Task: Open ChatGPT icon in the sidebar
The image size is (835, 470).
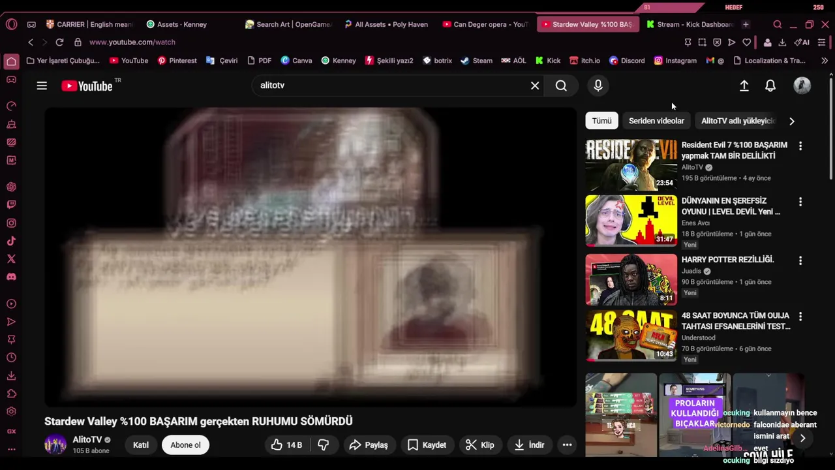Action: pyautogui.click(x=11, y=187)
